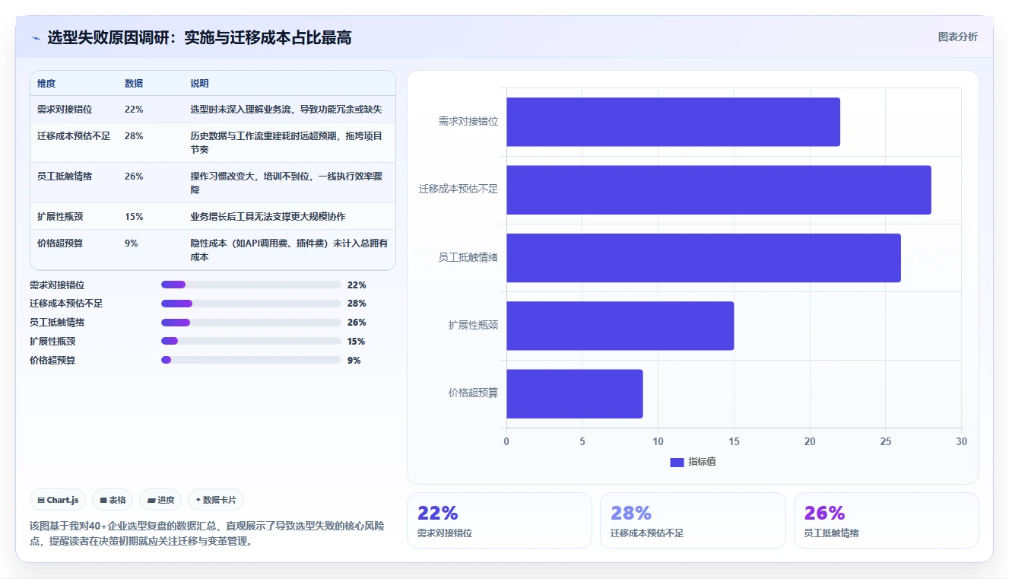The height and width of the screenshot is (579, 1009).
Task: Click the progress list label 价格超预算
Action: coord(52,361)
